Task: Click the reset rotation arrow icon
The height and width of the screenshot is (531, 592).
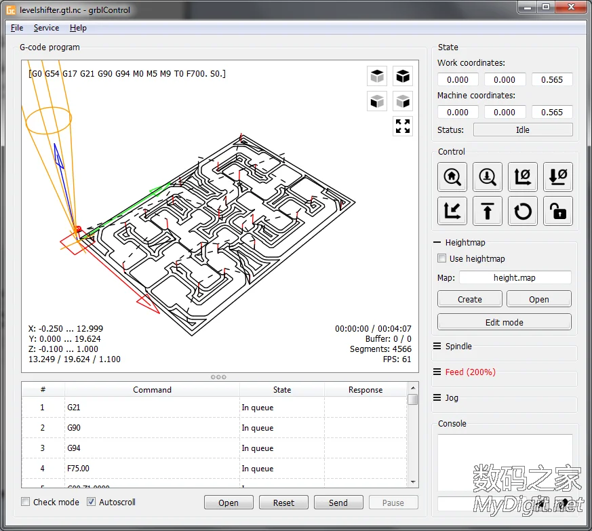Action: pyautogui.click(x=523, y=211)
